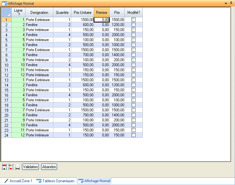
Task: Select row header number 10
Action: [x=6, y=65]
